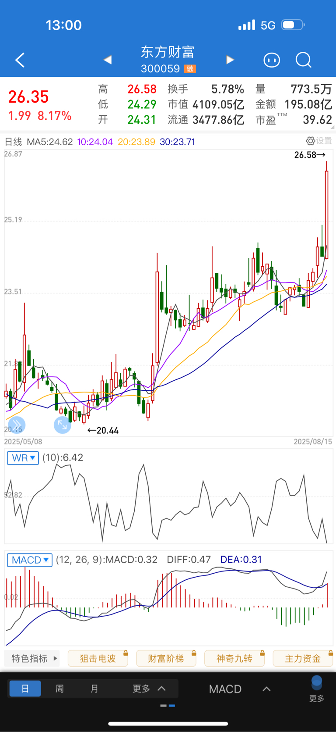The height and width of the screenshot is (732, 336).
Task: Tap the MA5:24.62 label
Action: click(x=50, y=142)
